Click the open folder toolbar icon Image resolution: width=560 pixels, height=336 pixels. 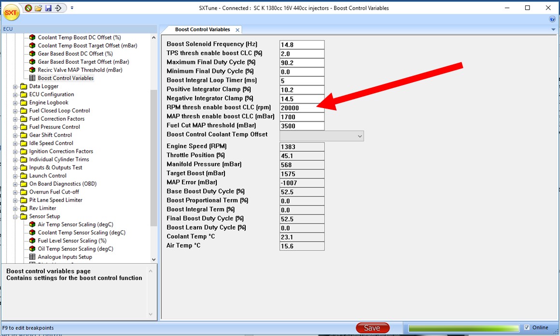pyautogui.click(x=38, y=8)
